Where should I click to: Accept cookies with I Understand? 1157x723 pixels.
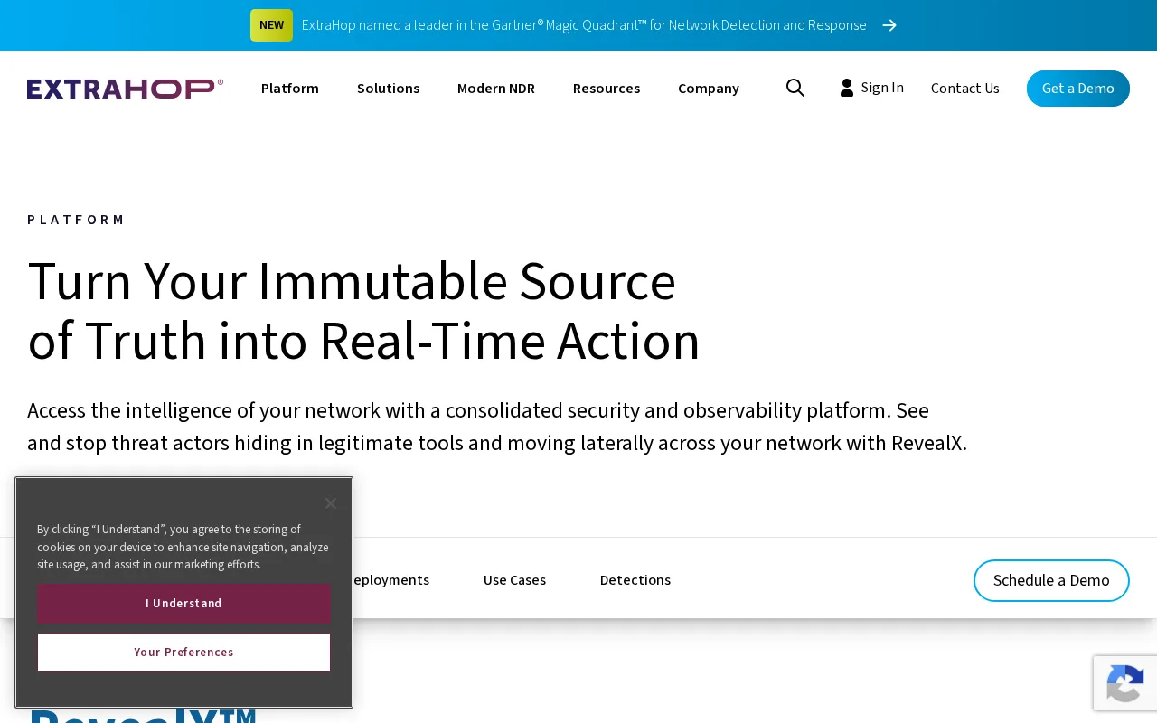183,604
